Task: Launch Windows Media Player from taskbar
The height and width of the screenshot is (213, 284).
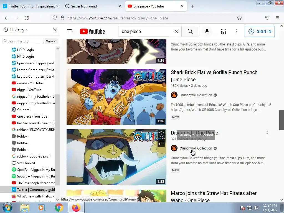Action: (x=42, y=208)
